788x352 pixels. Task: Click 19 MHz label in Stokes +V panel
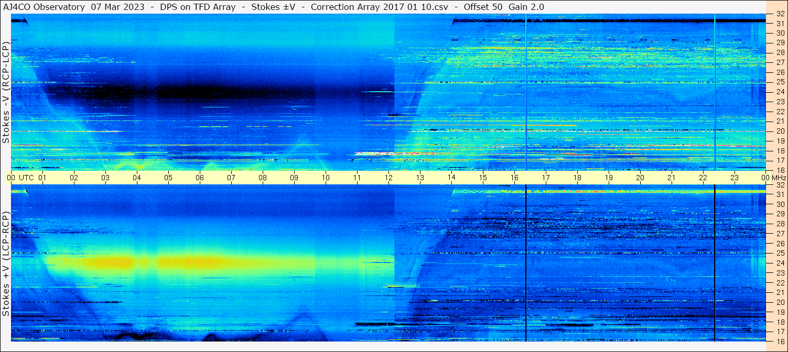pyautogui.click(x=780, y=312)
